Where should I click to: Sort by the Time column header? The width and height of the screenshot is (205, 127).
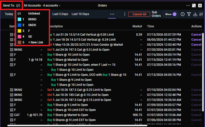click(x=150, y=26)
